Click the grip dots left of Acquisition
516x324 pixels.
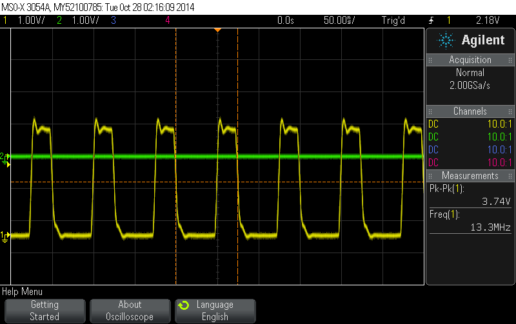430,60
